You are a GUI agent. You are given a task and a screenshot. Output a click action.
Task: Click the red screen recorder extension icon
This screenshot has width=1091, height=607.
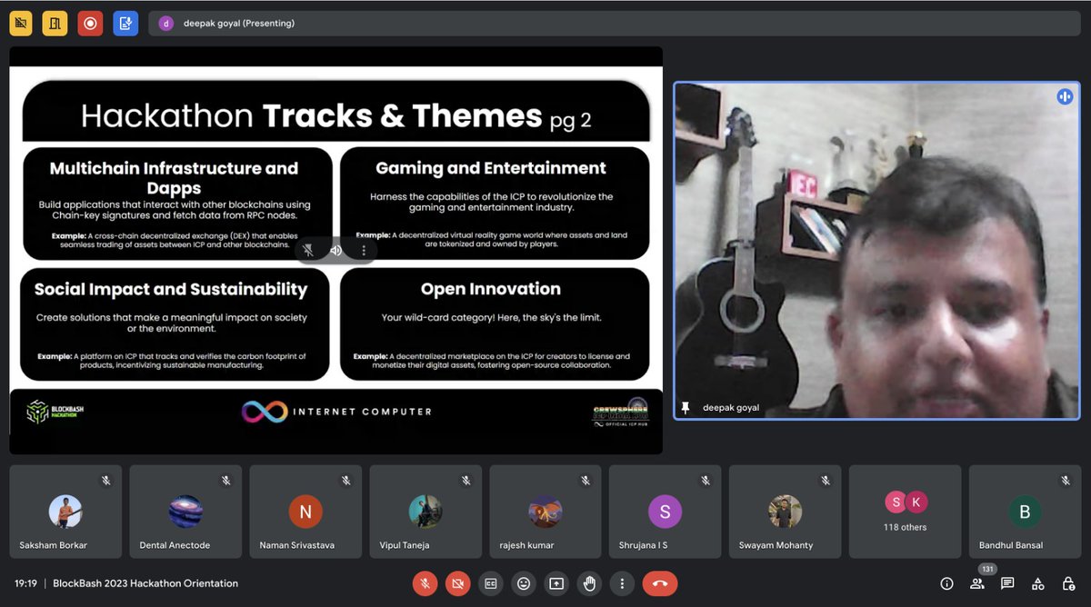tap(90, 23)
